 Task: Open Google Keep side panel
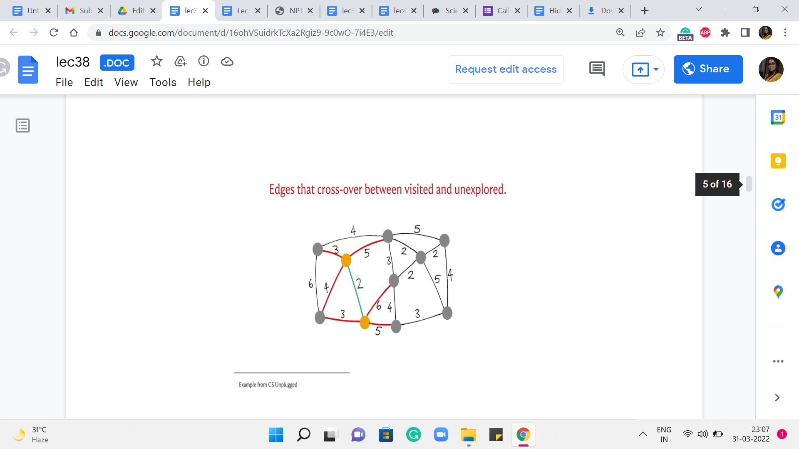click(778, 161)
